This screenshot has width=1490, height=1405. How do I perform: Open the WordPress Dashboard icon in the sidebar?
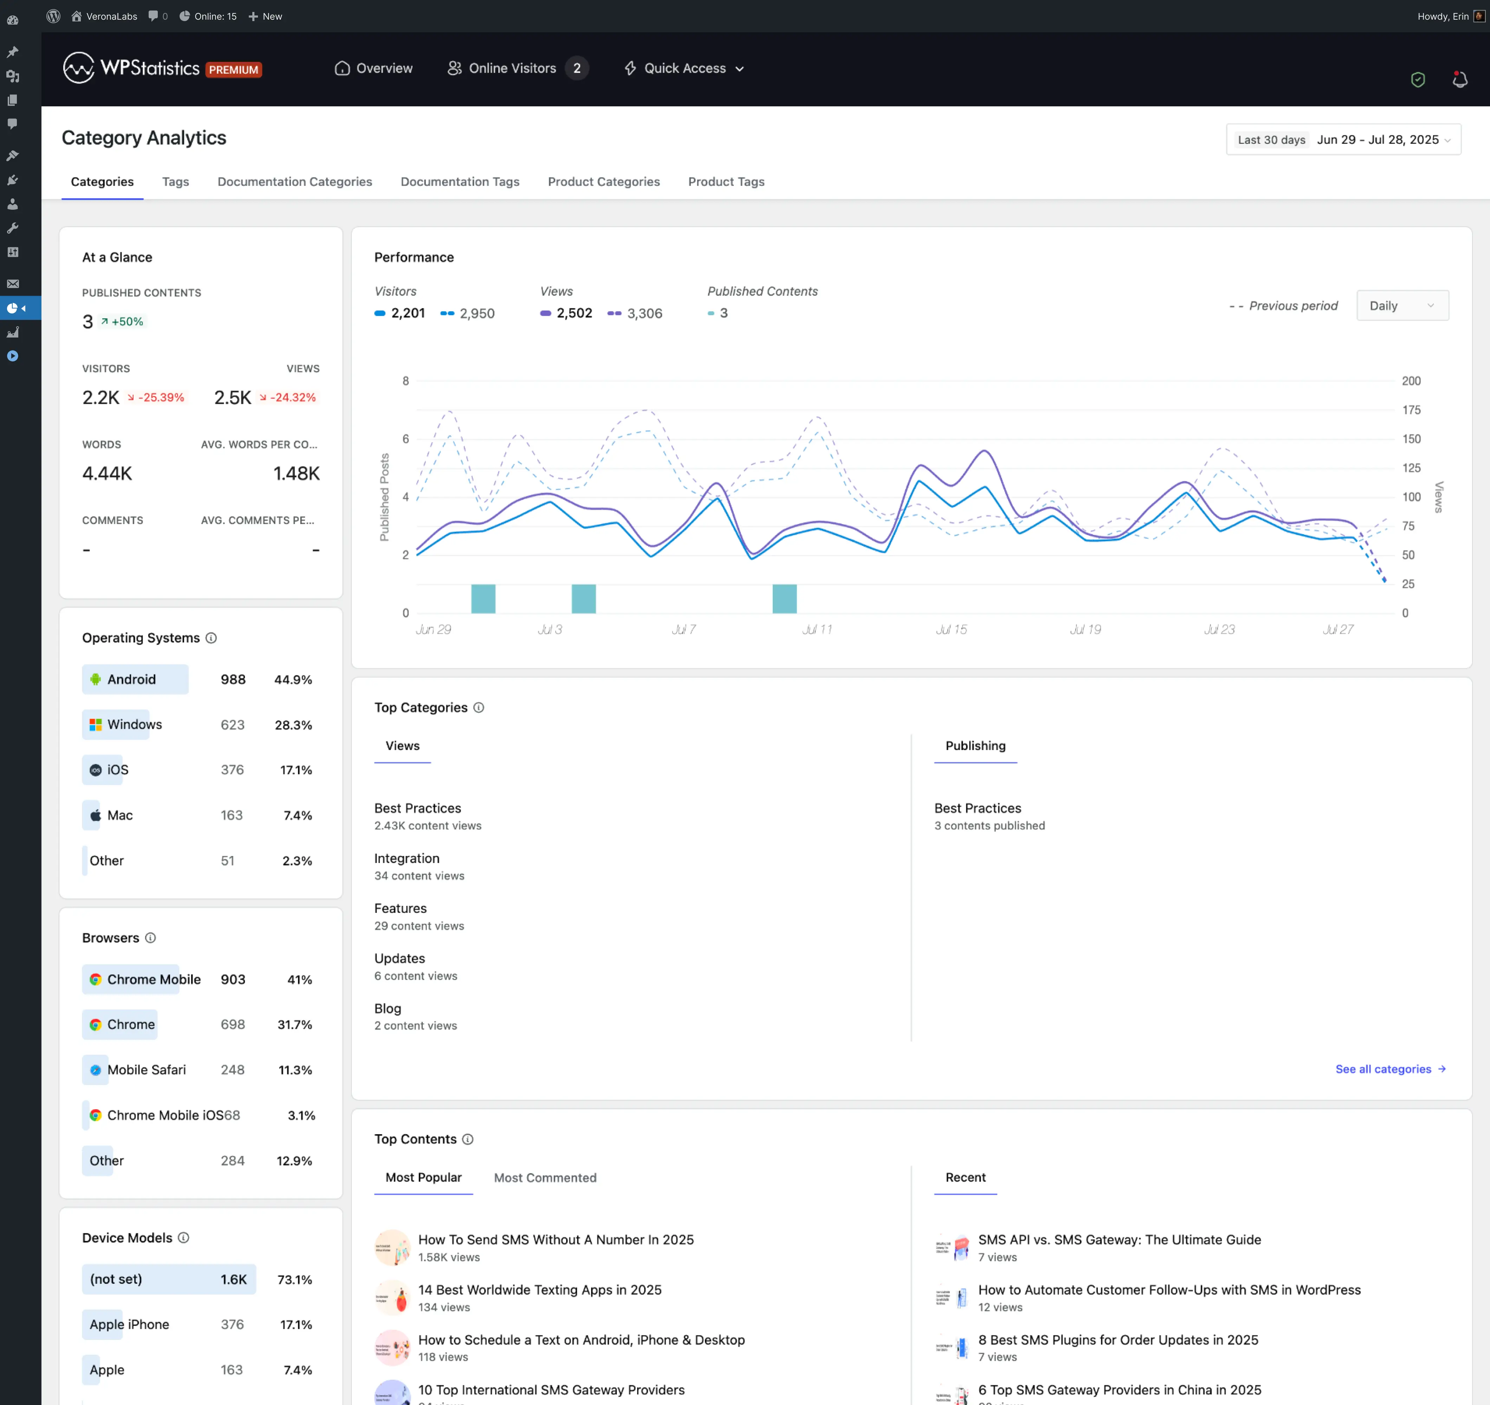point(12,20)
